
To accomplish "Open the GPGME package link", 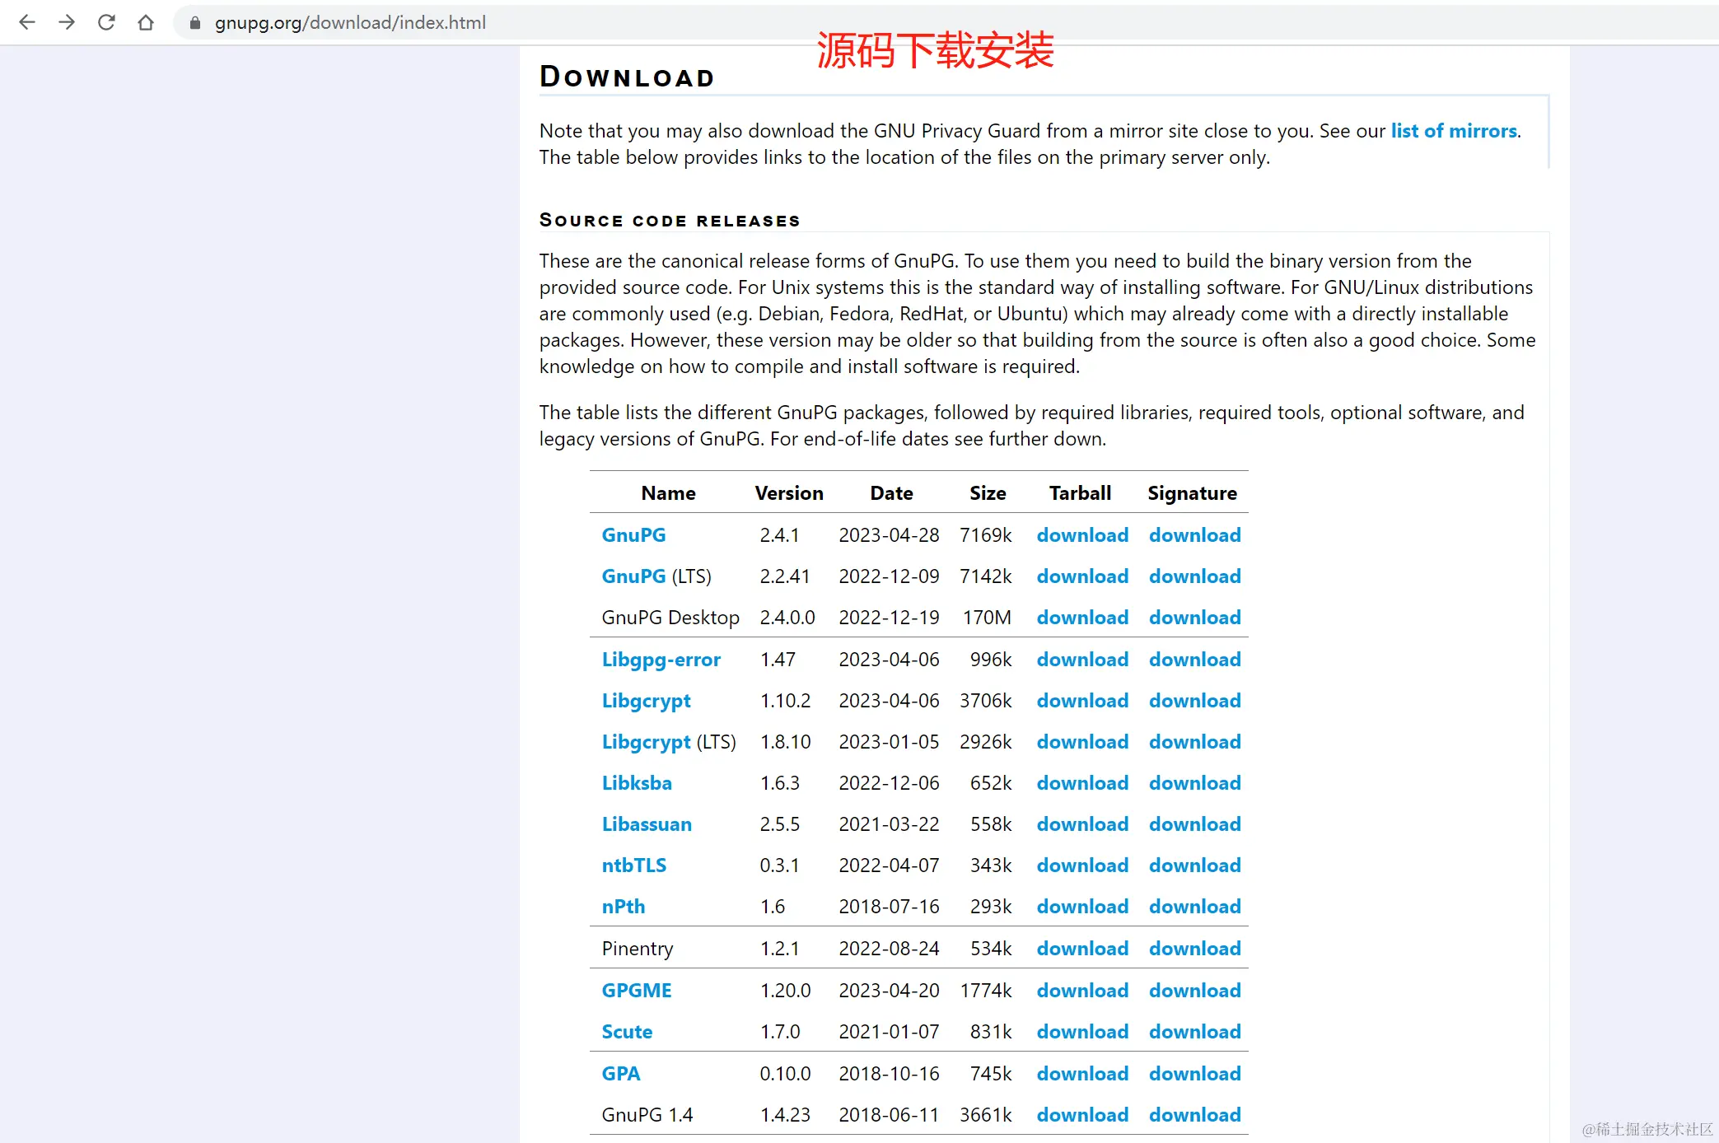I will (x=637, y=991).
